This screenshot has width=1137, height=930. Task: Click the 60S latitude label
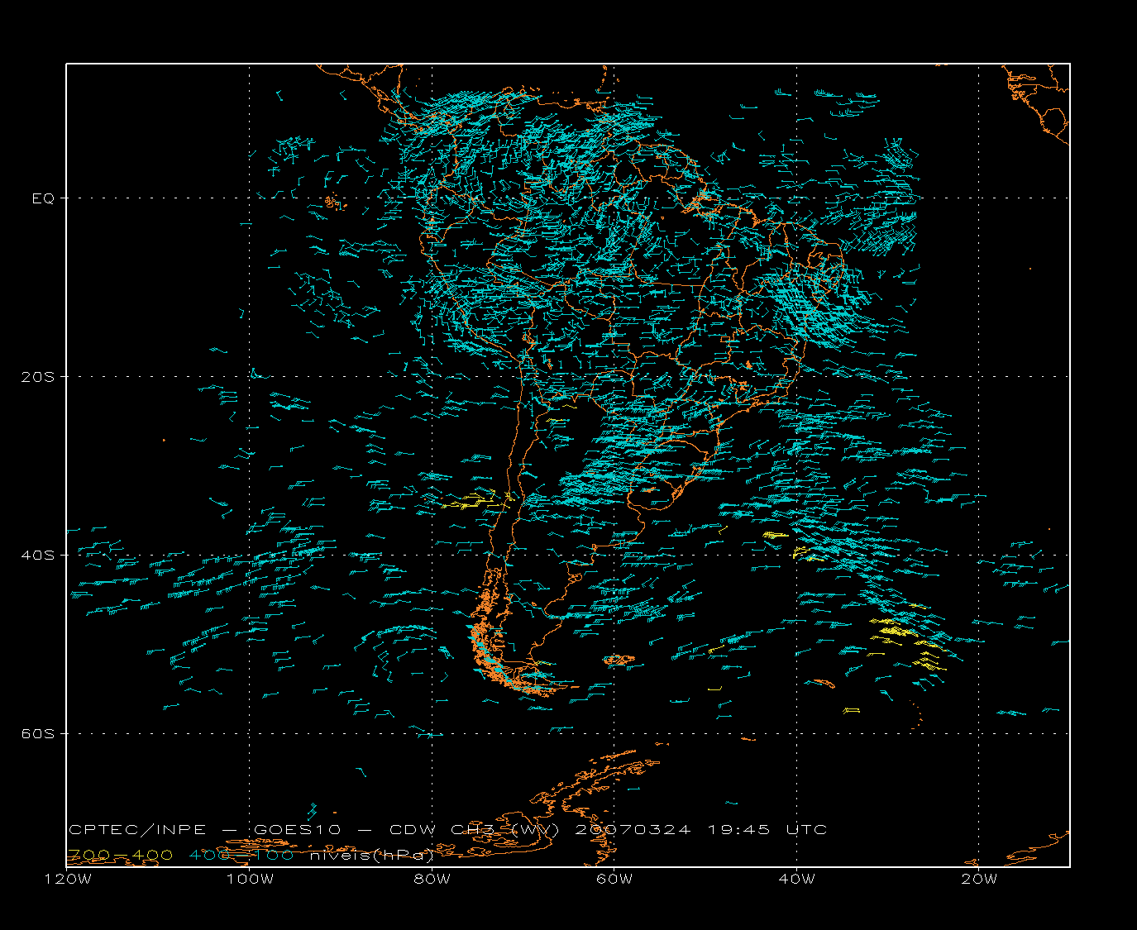[37, 733]
